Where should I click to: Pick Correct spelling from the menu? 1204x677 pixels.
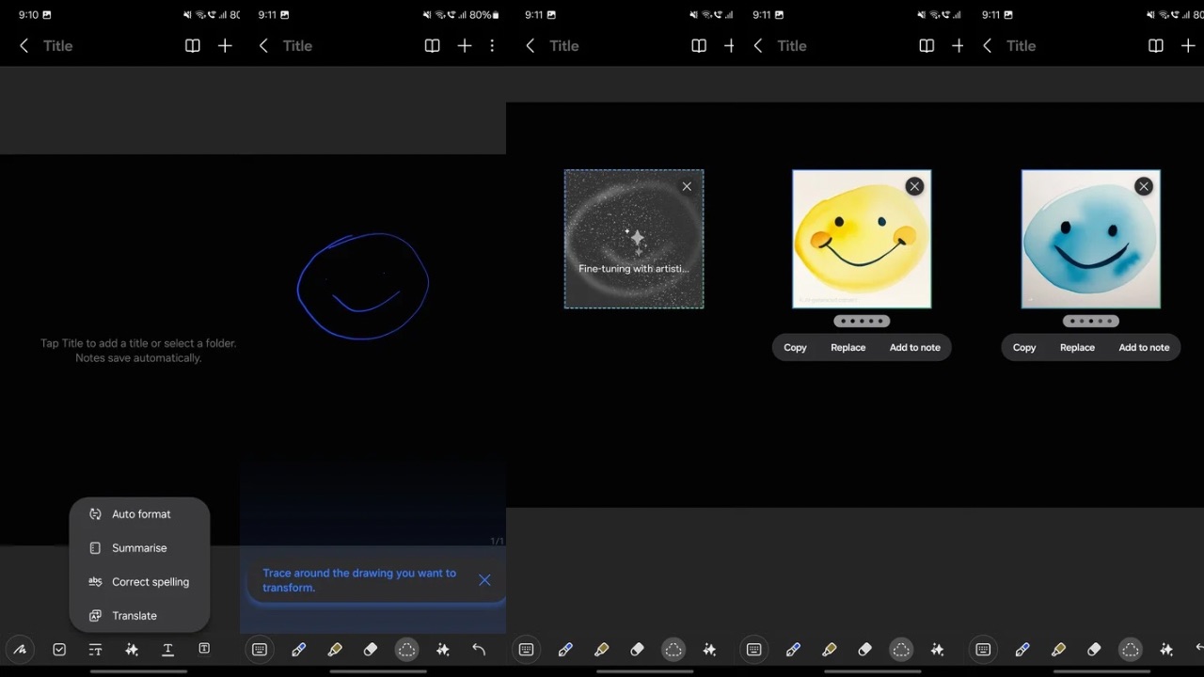point(150,582)
